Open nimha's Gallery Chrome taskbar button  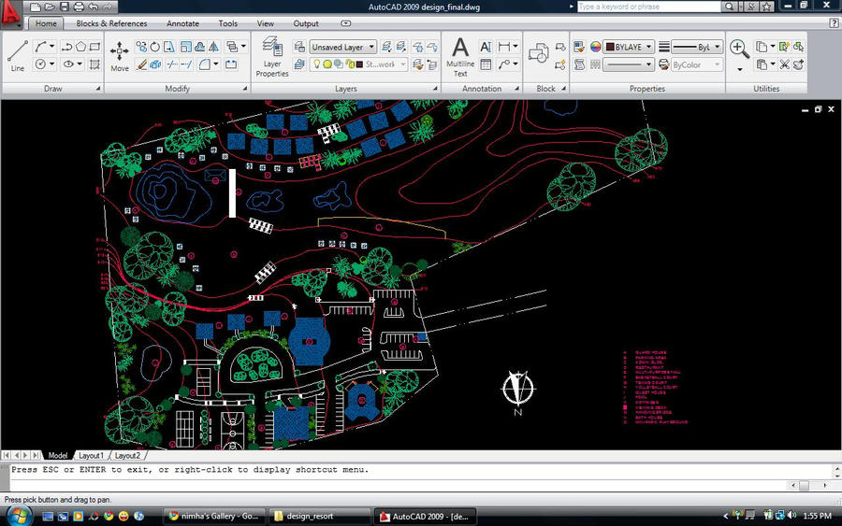click(x=214, y=517)
